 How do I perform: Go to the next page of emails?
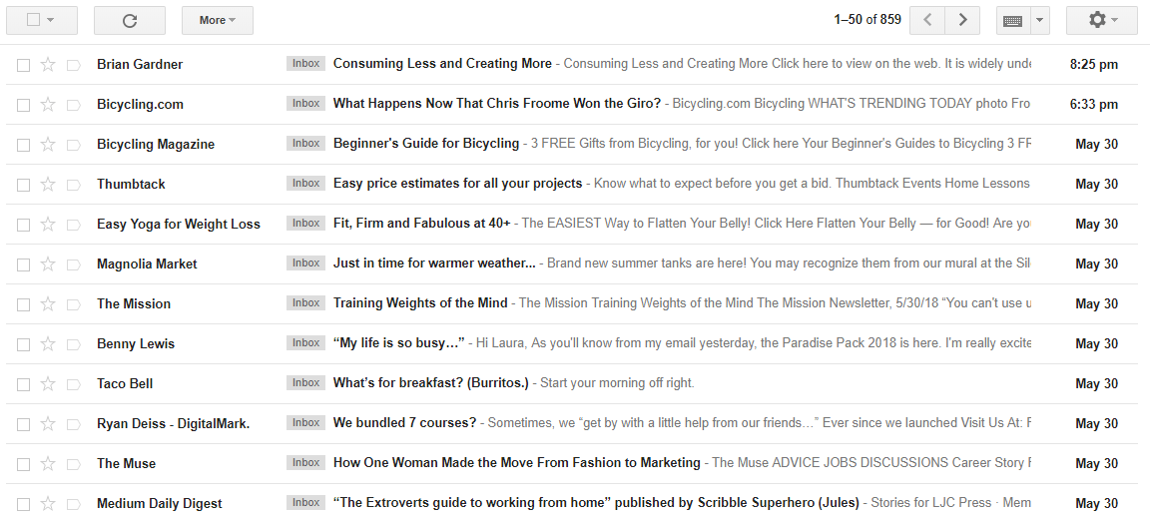coord(963,21)
